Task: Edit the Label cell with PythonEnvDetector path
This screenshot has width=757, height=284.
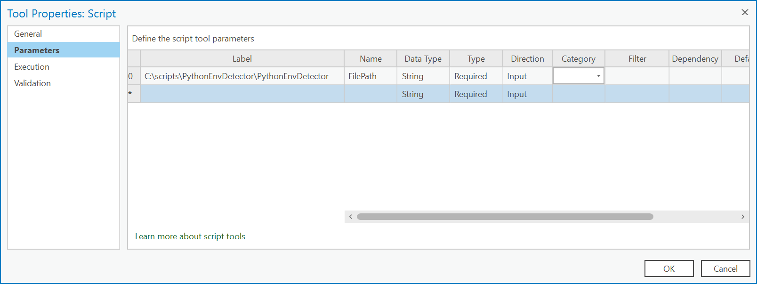Action: point(236,76)
